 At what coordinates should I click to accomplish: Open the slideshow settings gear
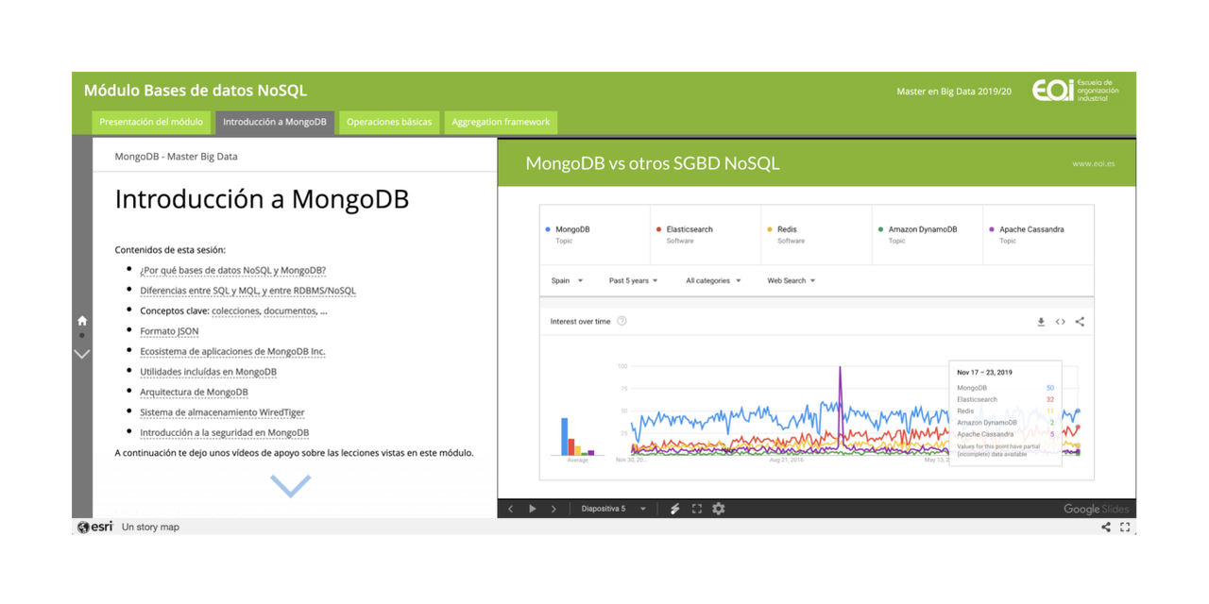(x=719, y=508)
